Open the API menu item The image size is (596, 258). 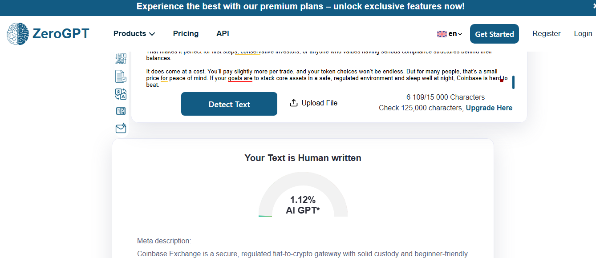[223, 34]
